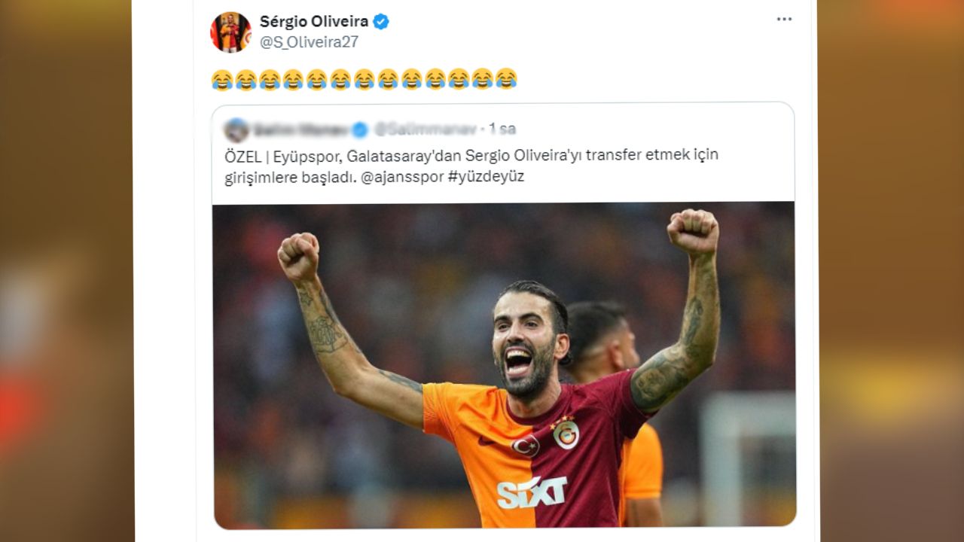Click the Sérgio Oliveira display name
Viewport: 964px width, 542px height.
coord(314,22)
